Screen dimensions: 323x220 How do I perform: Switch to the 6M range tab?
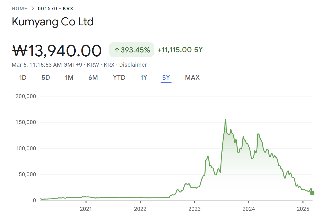[93, 78]
